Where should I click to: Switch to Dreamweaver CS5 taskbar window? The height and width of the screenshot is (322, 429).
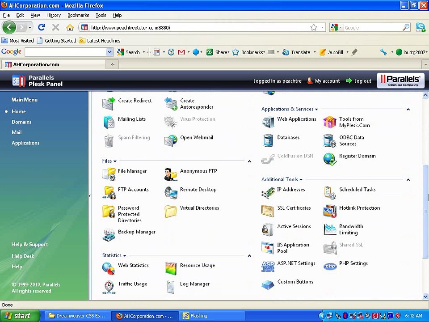(77, 316)
